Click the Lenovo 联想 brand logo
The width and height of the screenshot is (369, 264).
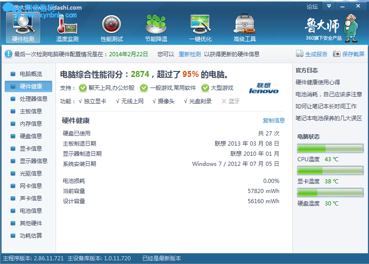tap(264, 88)
